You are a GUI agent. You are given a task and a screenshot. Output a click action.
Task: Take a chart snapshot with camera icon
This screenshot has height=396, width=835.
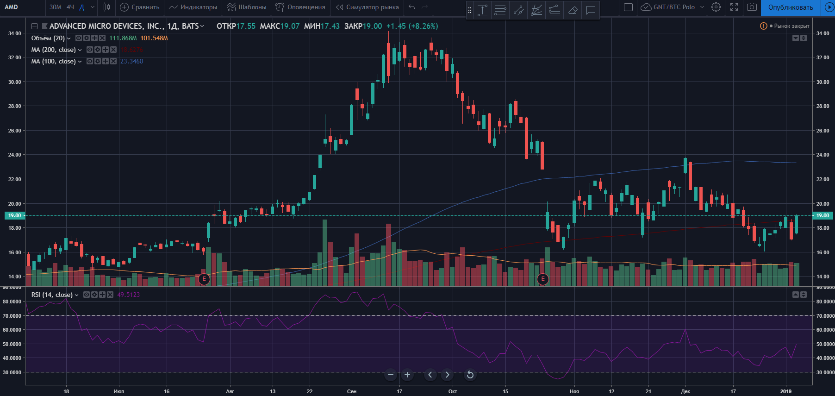click(x=752, y=7)
